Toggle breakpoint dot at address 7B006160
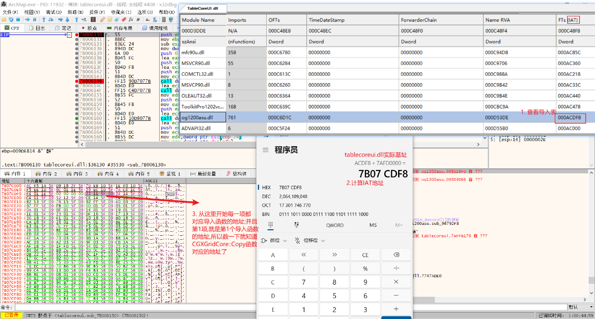 [76, 118]
